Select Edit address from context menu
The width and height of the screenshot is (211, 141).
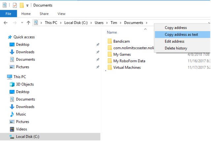[x=182, y=41]
